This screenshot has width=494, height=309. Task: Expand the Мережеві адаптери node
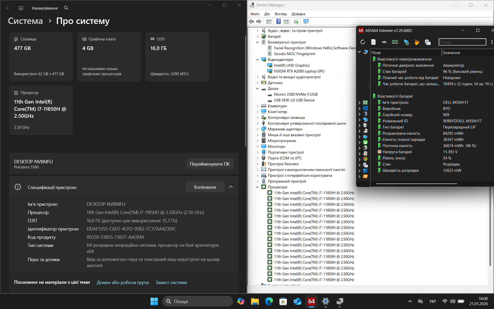click(258, 129)
